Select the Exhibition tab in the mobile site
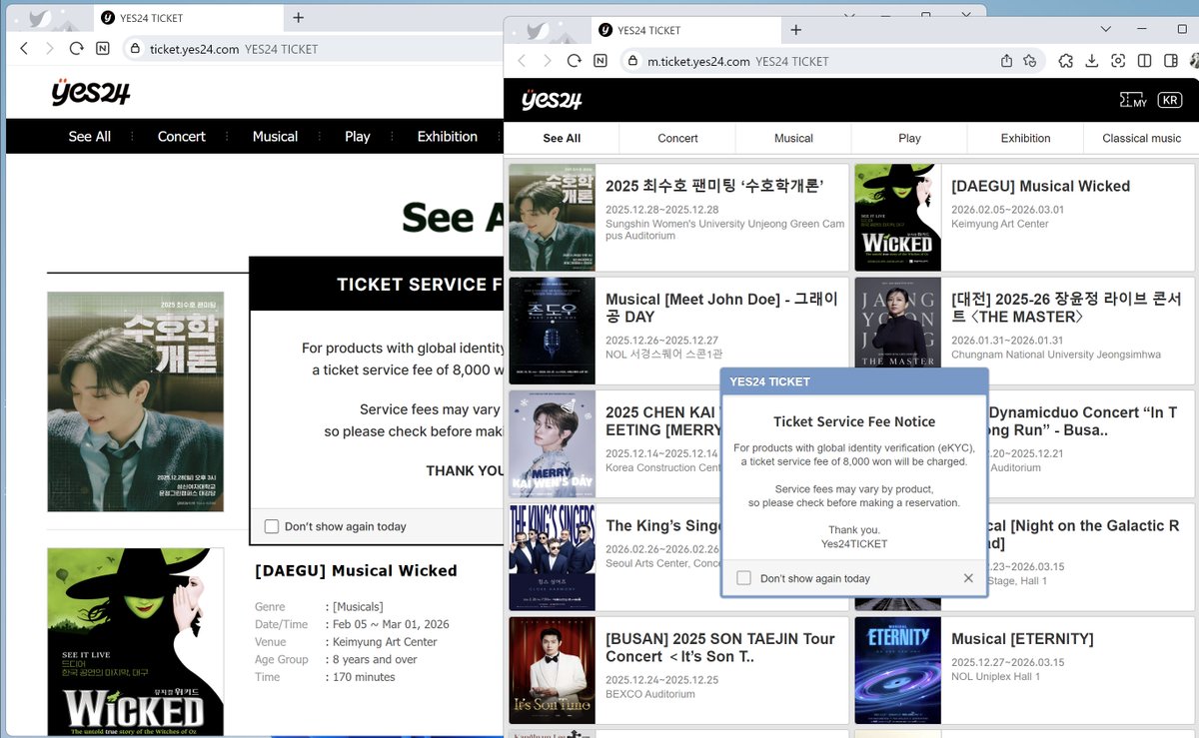 pyautogui.click(x=1025, y=138)
